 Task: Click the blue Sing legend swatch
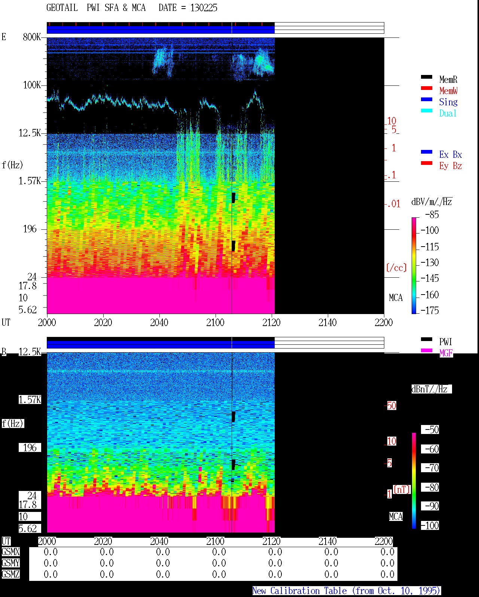[x=427, y=99]
